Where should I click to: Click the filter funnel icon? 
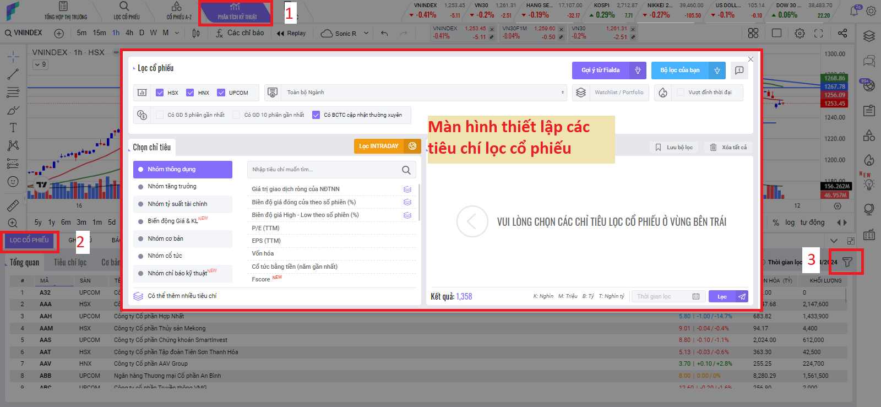pos(847,262)
